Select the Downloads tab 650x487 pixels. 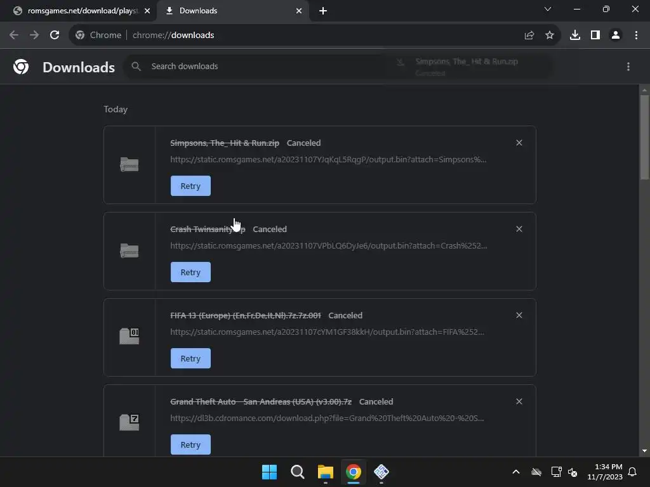tap(232, 11)
